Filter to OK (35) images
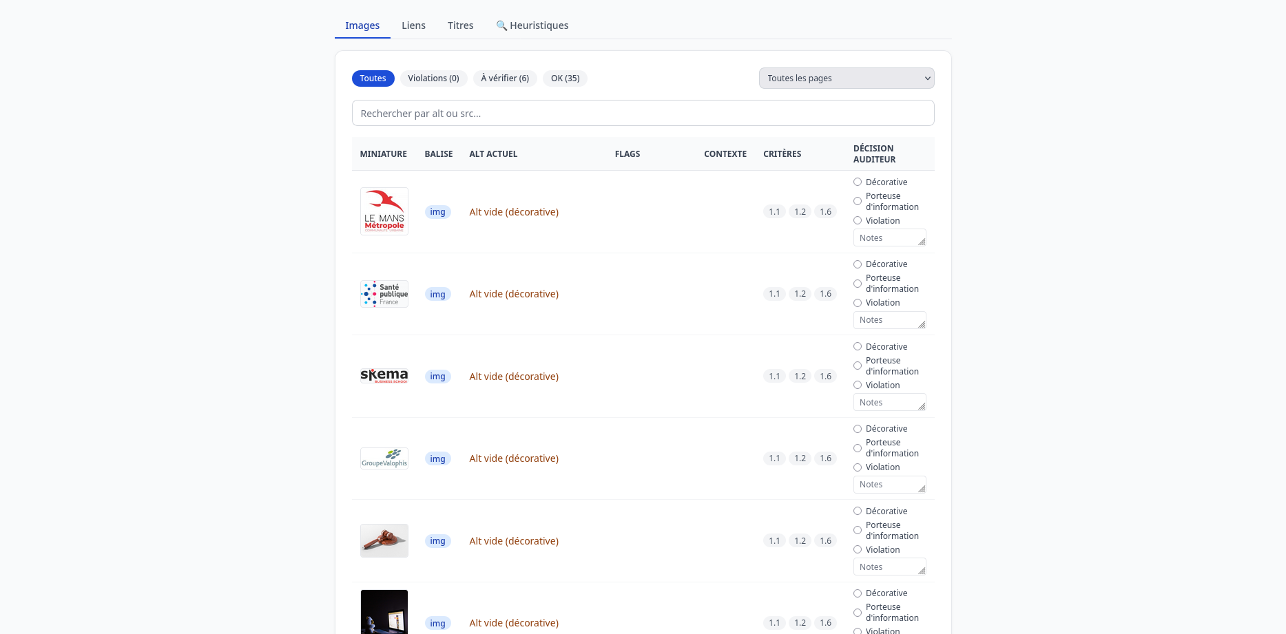1286x634 pixels. click(x=565, y=78)
